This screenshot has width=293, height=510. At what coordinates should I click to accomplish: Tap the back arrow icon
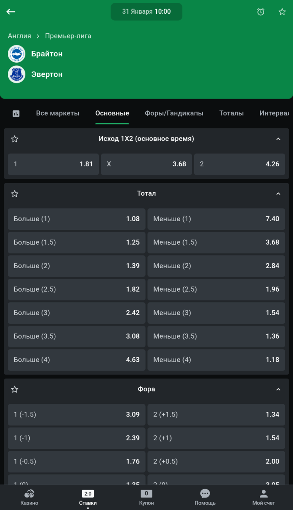11,12
